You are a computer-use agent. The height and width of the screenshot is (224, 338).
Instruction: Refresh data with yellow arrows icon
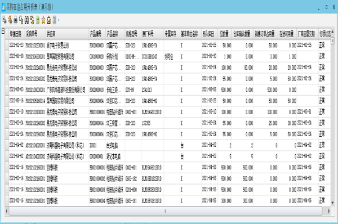[x=32, y=20]
